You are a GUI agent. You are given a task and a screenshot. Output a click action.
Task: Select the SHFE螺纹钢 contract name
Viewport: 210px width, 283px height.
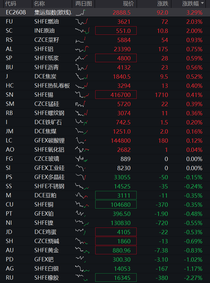(49, 113)
